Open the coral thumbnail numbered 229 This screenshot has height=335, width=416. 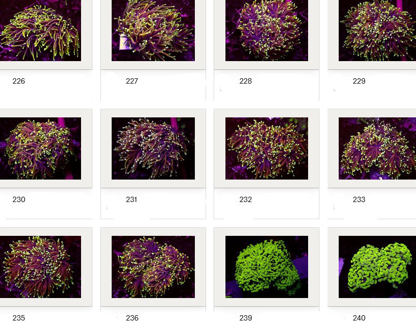point(377,31)
